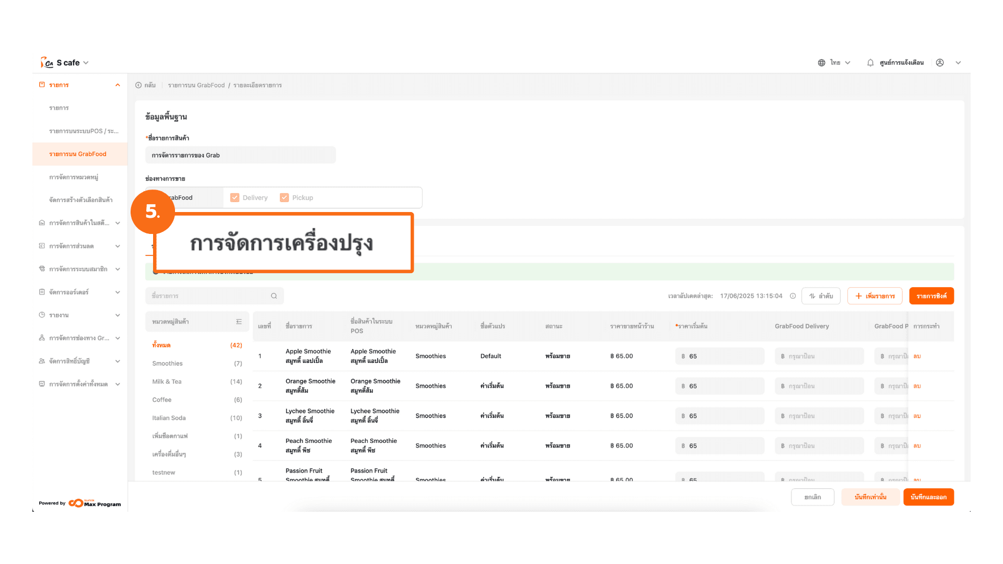Screen dimensions: 1003x564
Task: Click the info icon beside last update time
Action: pos(793,296)
